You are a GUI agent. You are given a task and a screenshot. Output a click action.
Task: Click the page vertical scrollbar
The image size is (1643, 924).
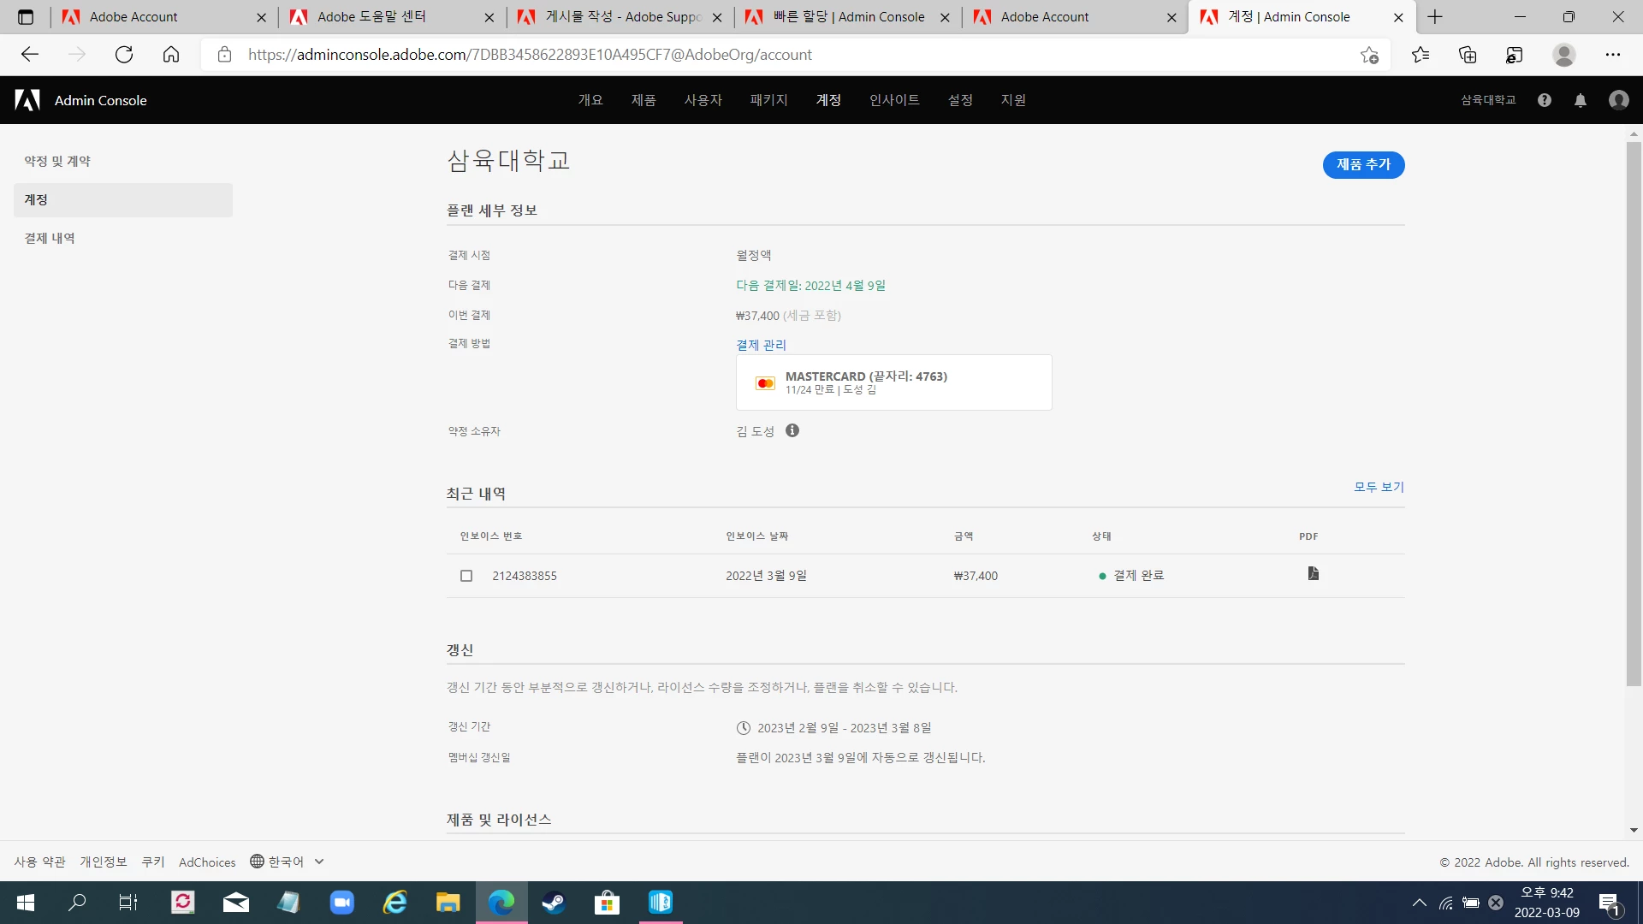click(x=1634, y=411)
